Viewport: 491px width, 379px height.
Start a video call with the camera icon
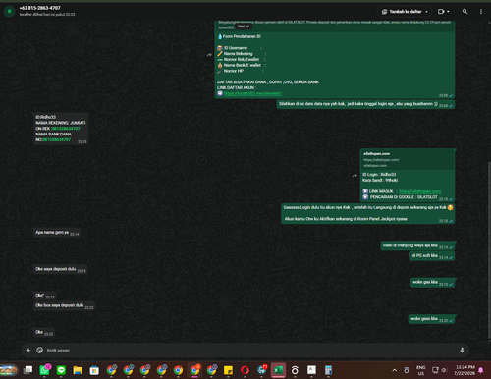[441, 12]
